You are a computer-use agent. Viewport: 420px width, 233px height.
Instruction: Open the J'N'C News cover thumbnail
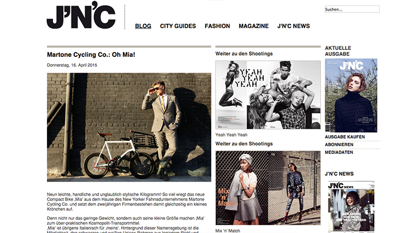point(351,206)
